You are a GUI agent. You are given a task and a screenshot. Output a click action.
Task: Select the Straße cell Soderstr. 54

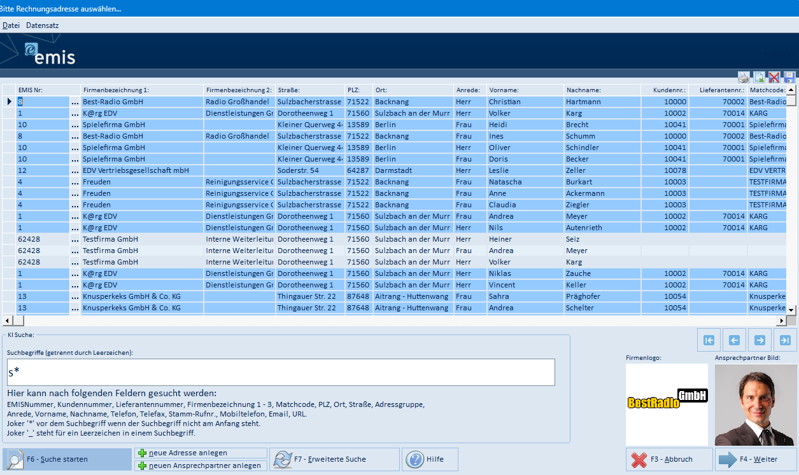tap(310, 170)
